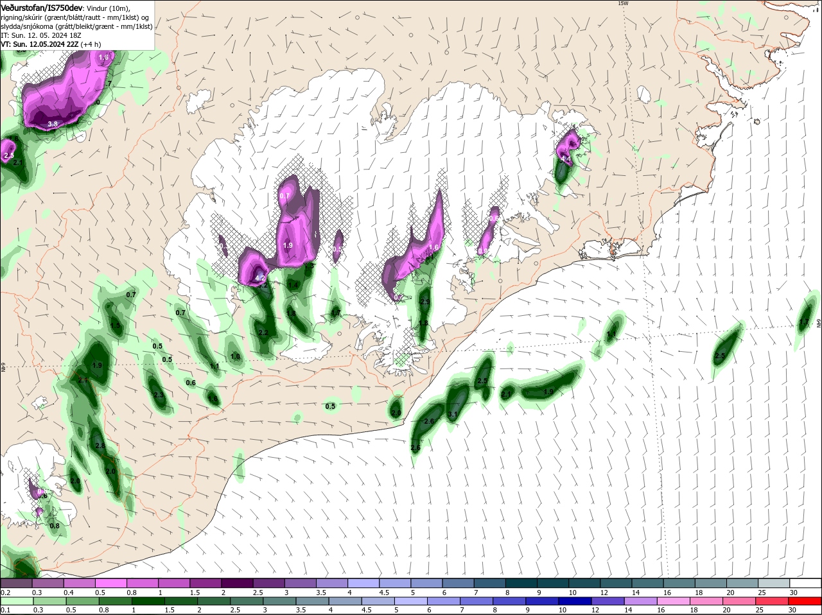This screenshot has width=822, height=615.
Task: Click the 2.8 value on the map
Action: click(100, 446)
